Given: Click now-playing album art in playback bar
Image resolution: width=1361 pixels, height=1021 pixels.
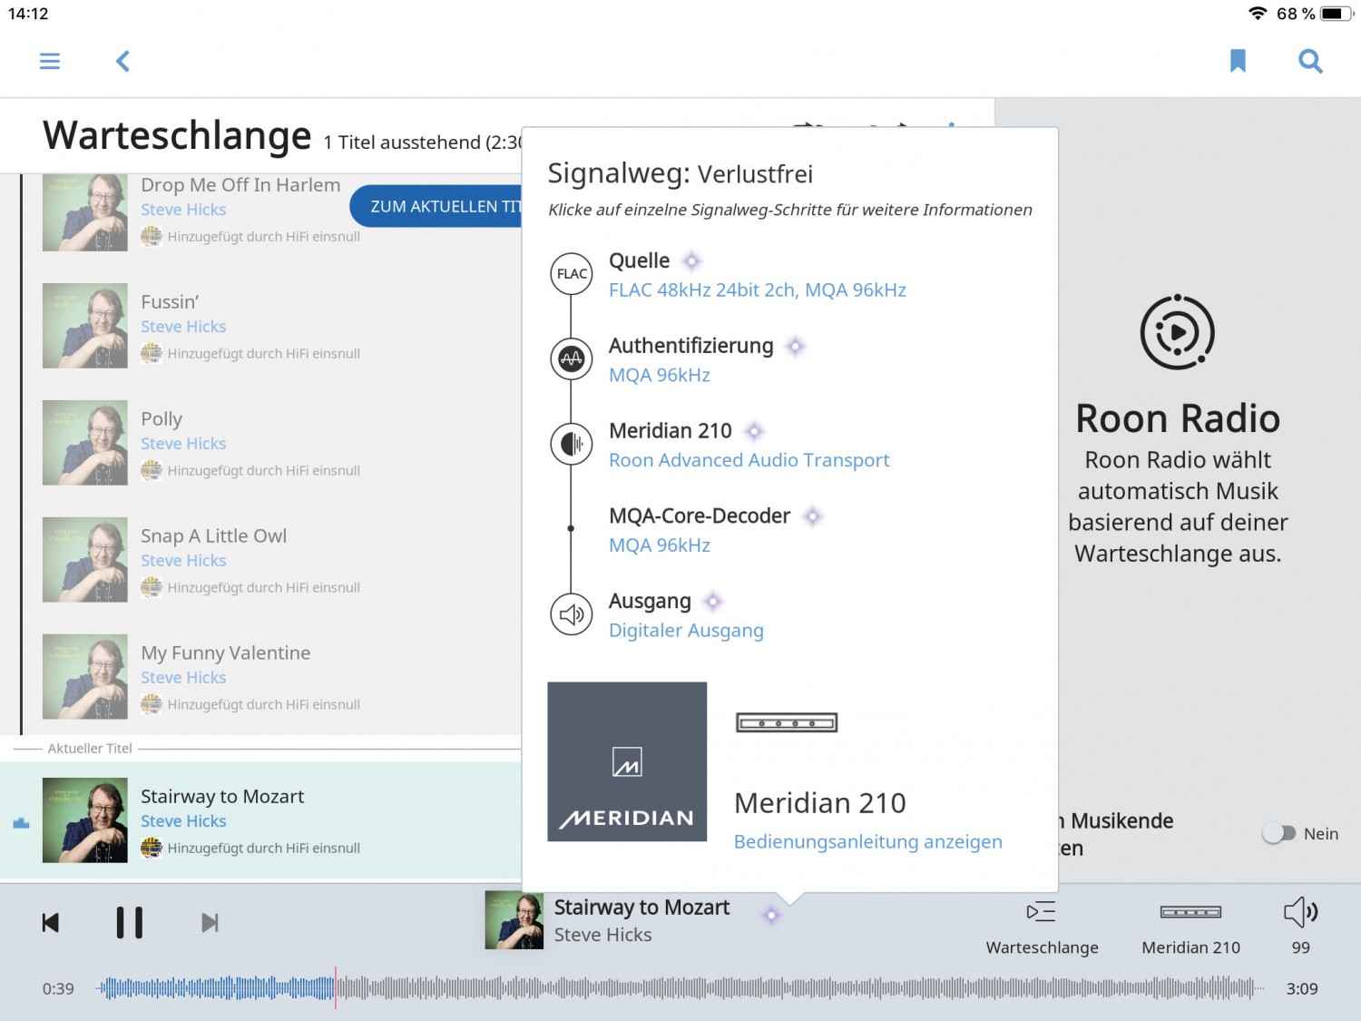Looking at the screenshot, I should (x=514, y=920).
